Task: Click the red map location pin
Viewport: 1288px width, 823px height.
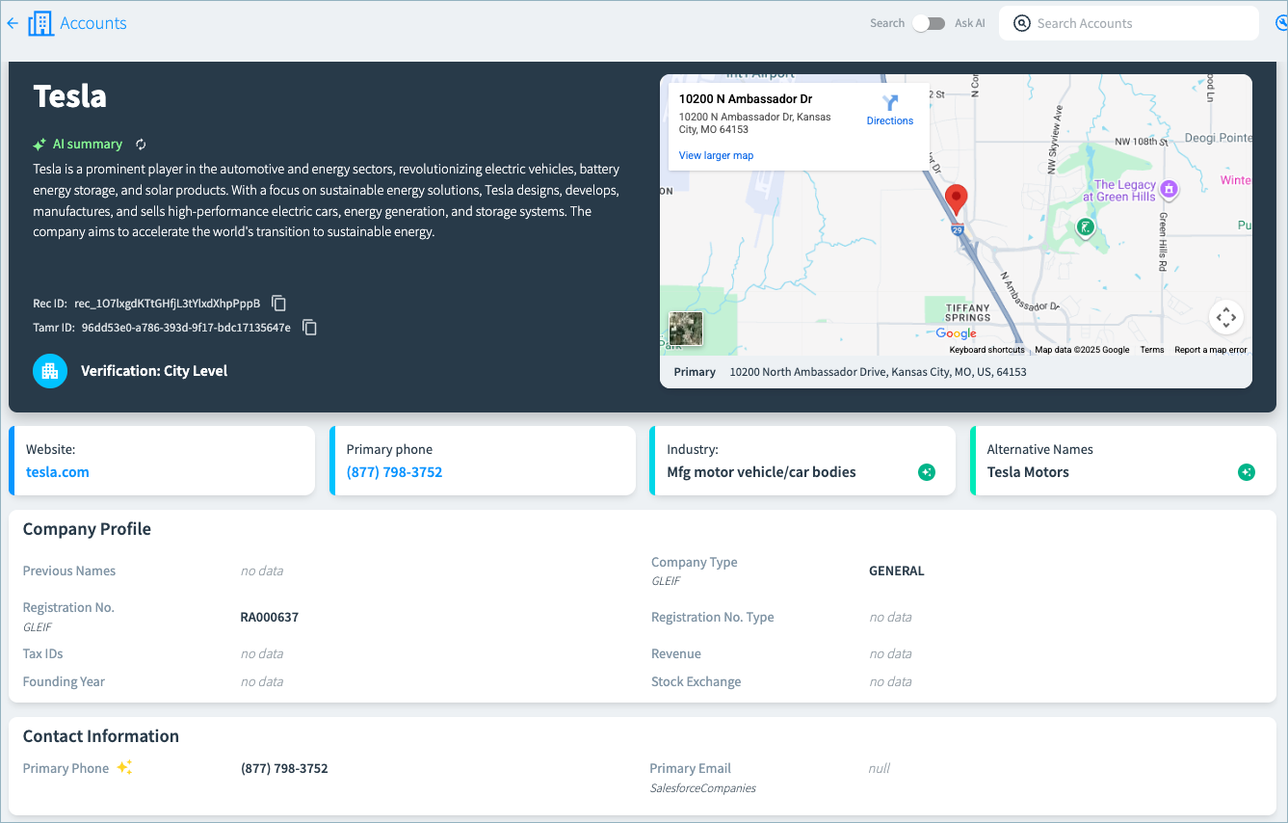Action: tap(956, 199)
